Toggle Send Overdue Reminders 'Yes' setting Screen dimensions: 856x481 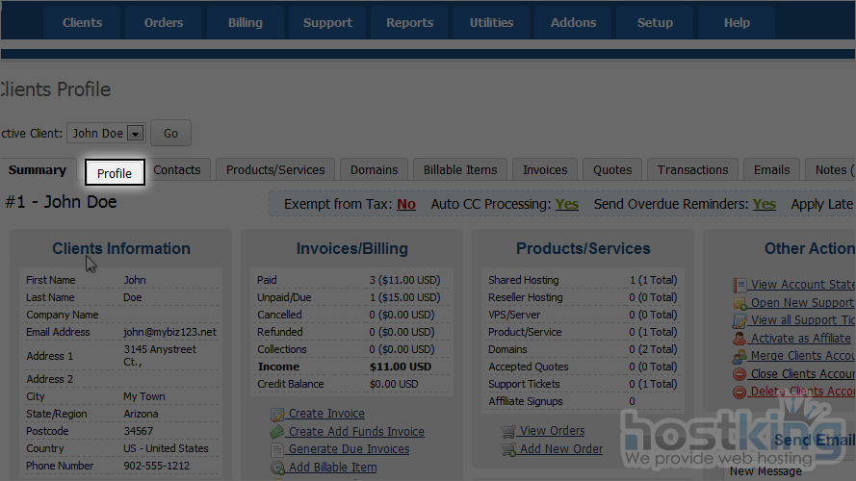764,204
